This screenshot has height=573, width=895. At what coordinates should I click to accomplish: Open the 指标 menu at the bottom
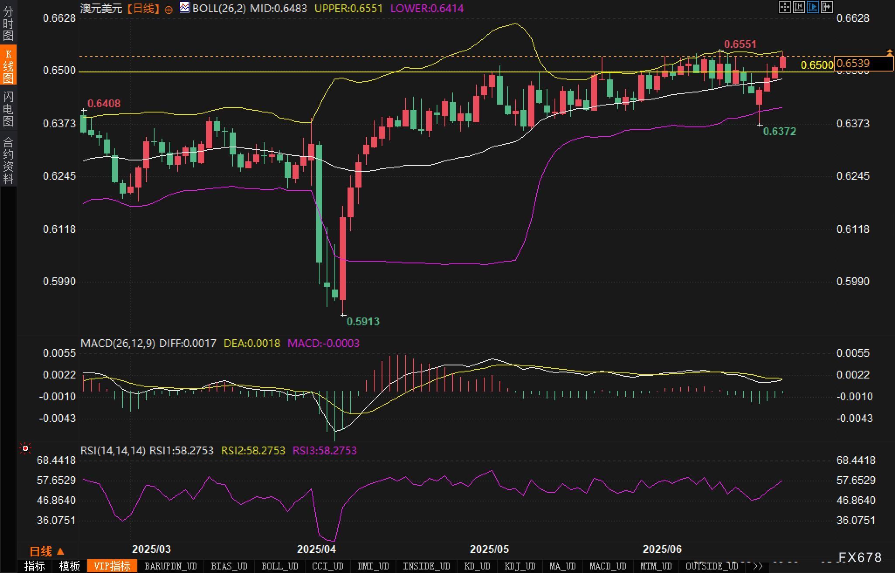(34, 566)
